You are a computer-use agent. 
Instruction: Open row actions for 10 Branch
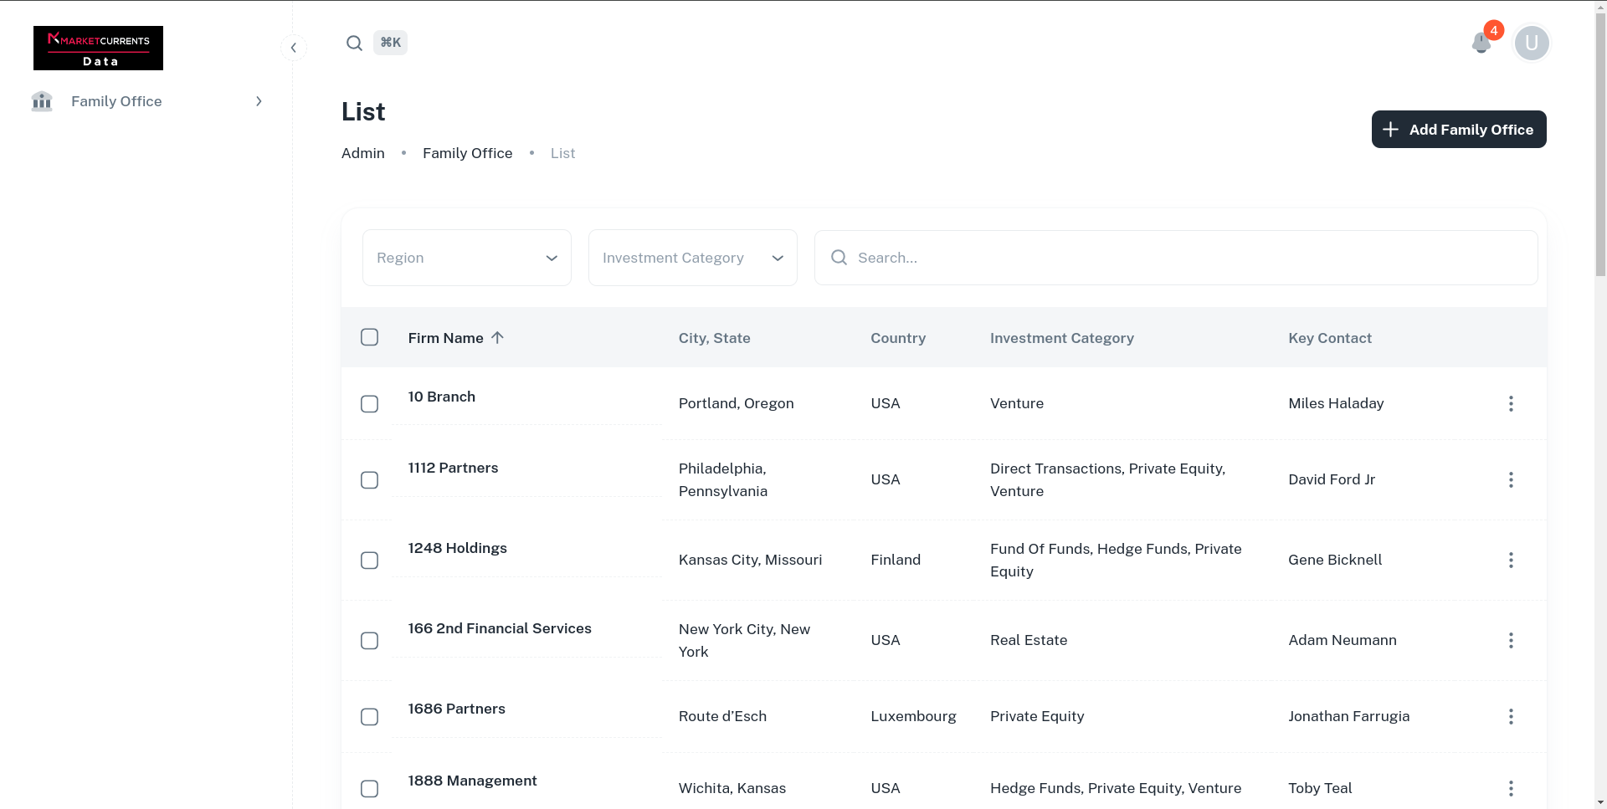pyautogui.click(x=1510, y=404)
